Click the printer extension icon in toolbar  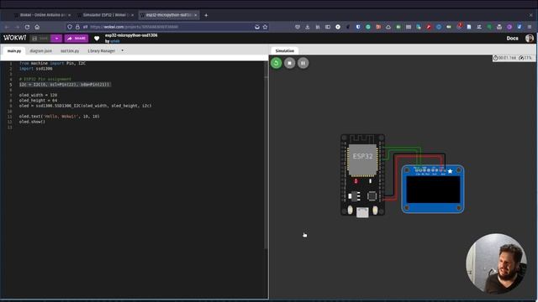click(x=499, y=27)
